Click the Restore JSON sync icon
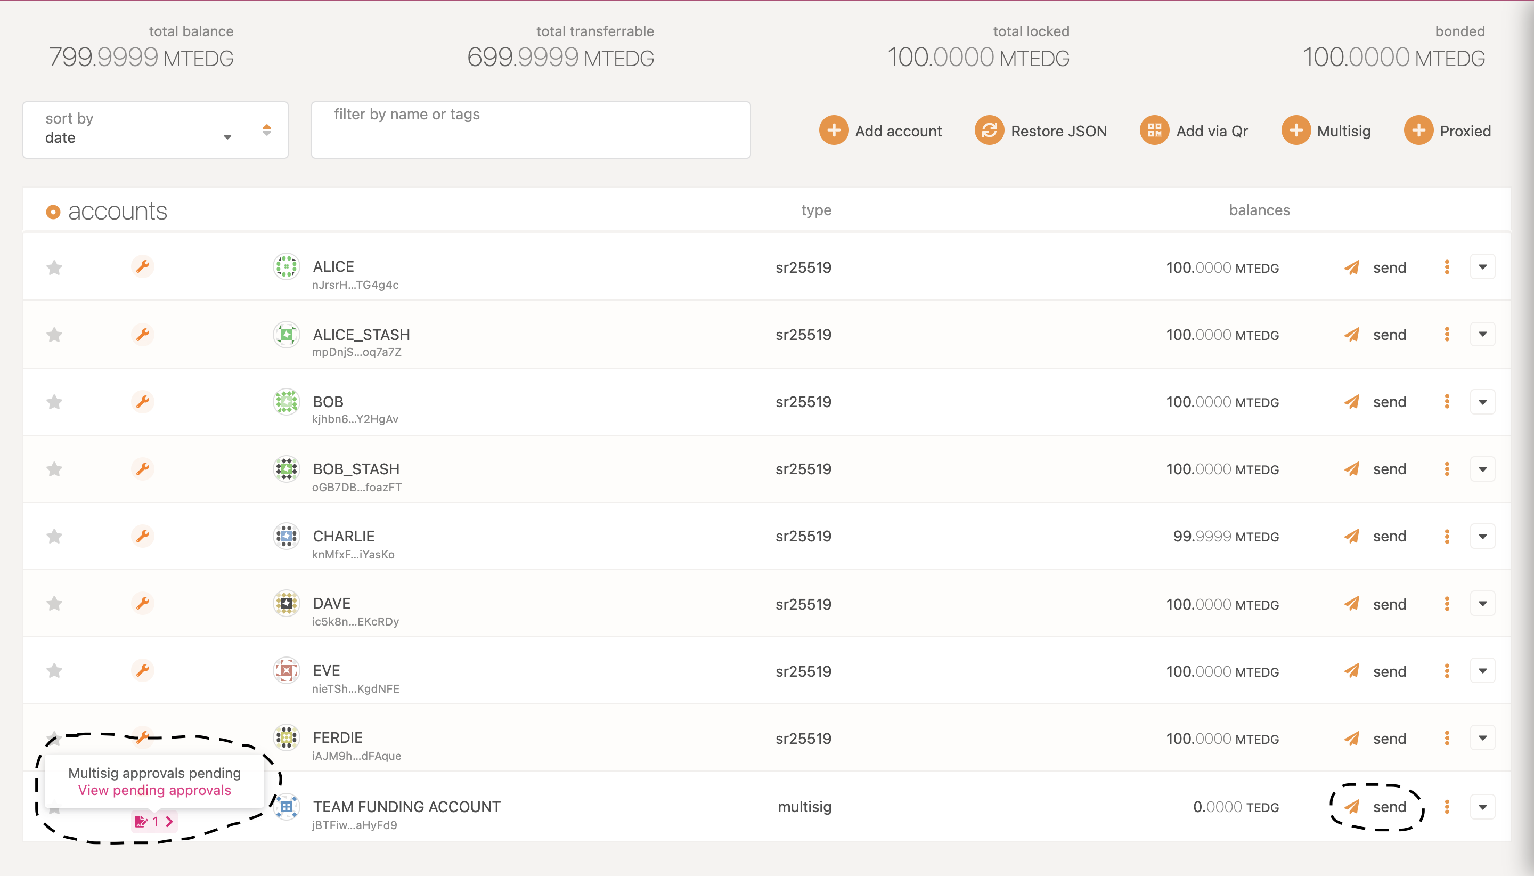The image size is (1534, 876). pyautogui.click(x=989, y=131)
